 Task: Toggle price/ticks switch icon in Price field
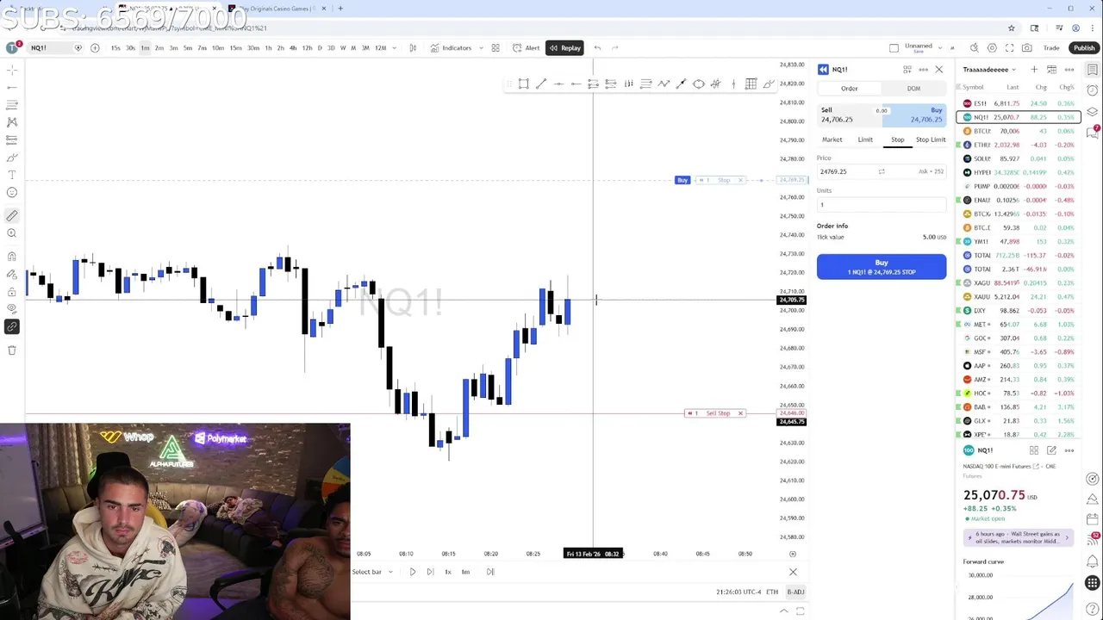coord(882,171)
